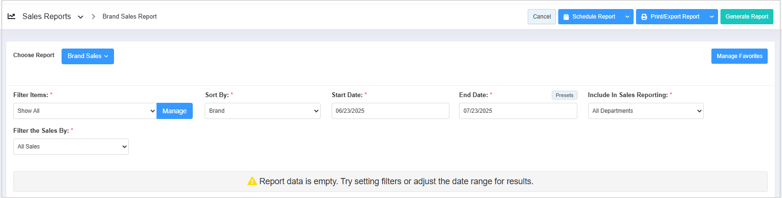This screenshot has height=198, width=782.
Task: Click the Brand Sales Report breadcrumb
Action: 130,17
